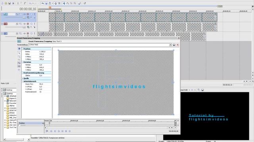Toggle Sync Cursor in keyframe controller
This screenshot has height=142, width=254.
(x=47, y=131)
